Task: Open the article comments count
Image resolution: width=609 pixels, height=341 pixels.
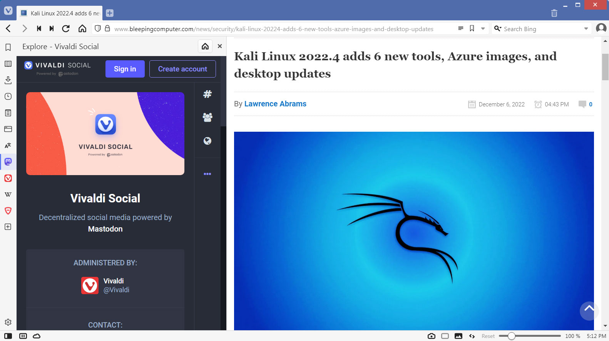Action: point(586,104)
